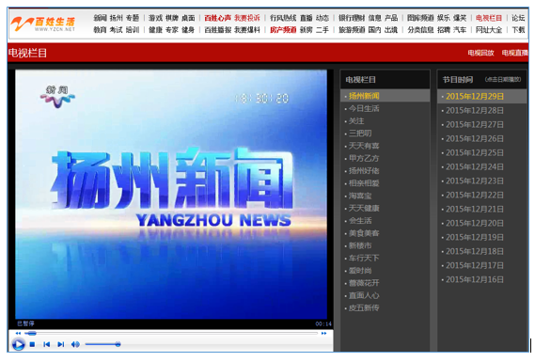
Task: Open 房产频道 in the top navigation
Action: click(283, 30)
